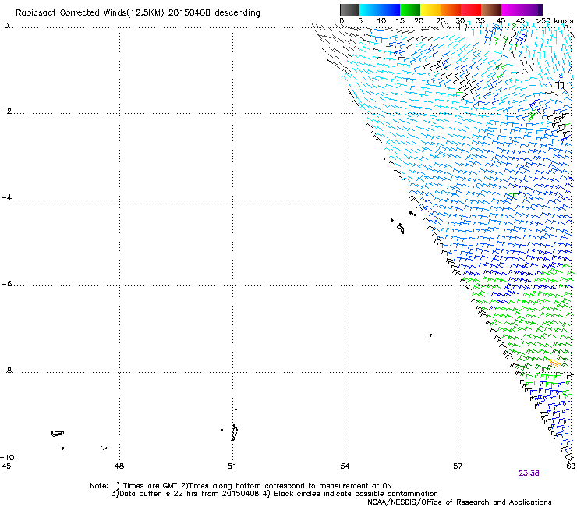Click the "48" longitude axis label
This screenshot has width=577, height=507.
119,466
